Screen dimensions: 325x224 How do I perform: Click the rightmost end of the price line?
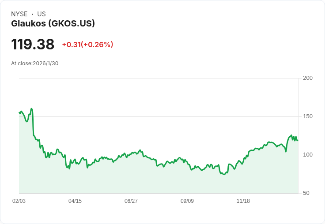coord(298,140)
